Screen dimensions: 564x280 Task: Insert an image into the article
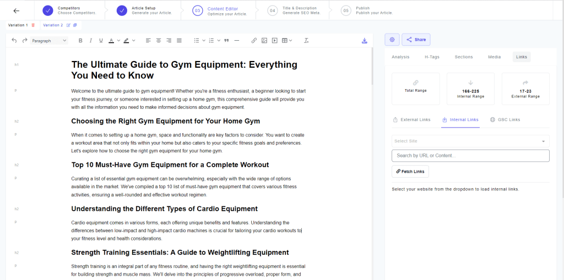pos(264,41)
